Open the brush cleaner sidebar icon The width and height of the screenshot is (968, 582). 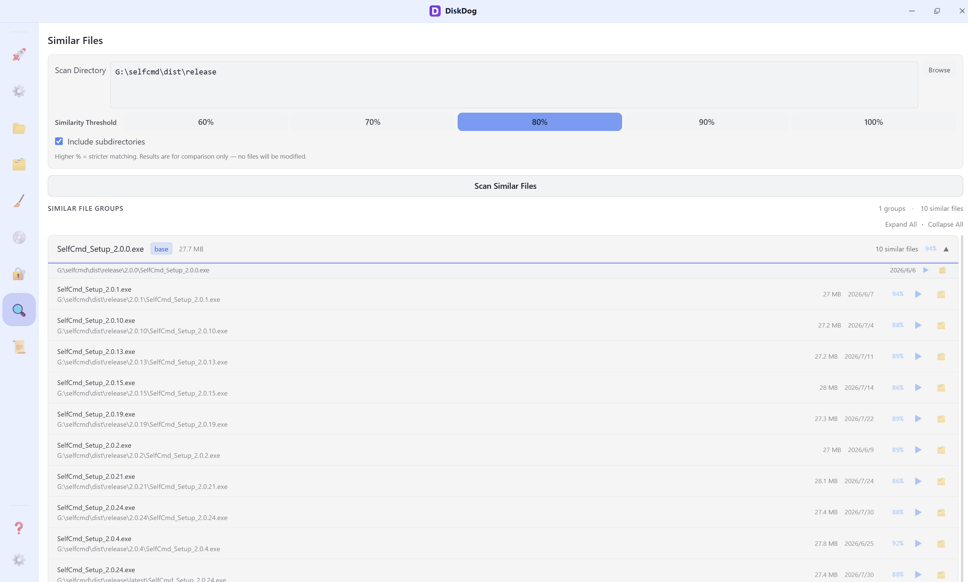(19, 200)
